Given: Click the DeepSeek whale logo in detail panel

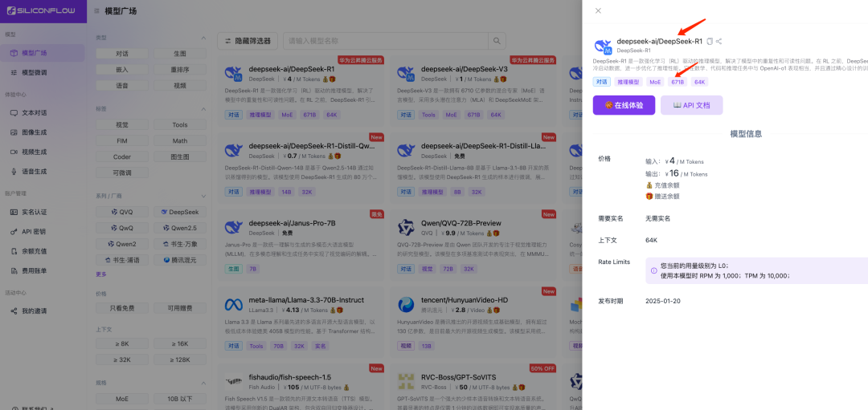Looking at the screenshot, I should [x=602, y=46].
